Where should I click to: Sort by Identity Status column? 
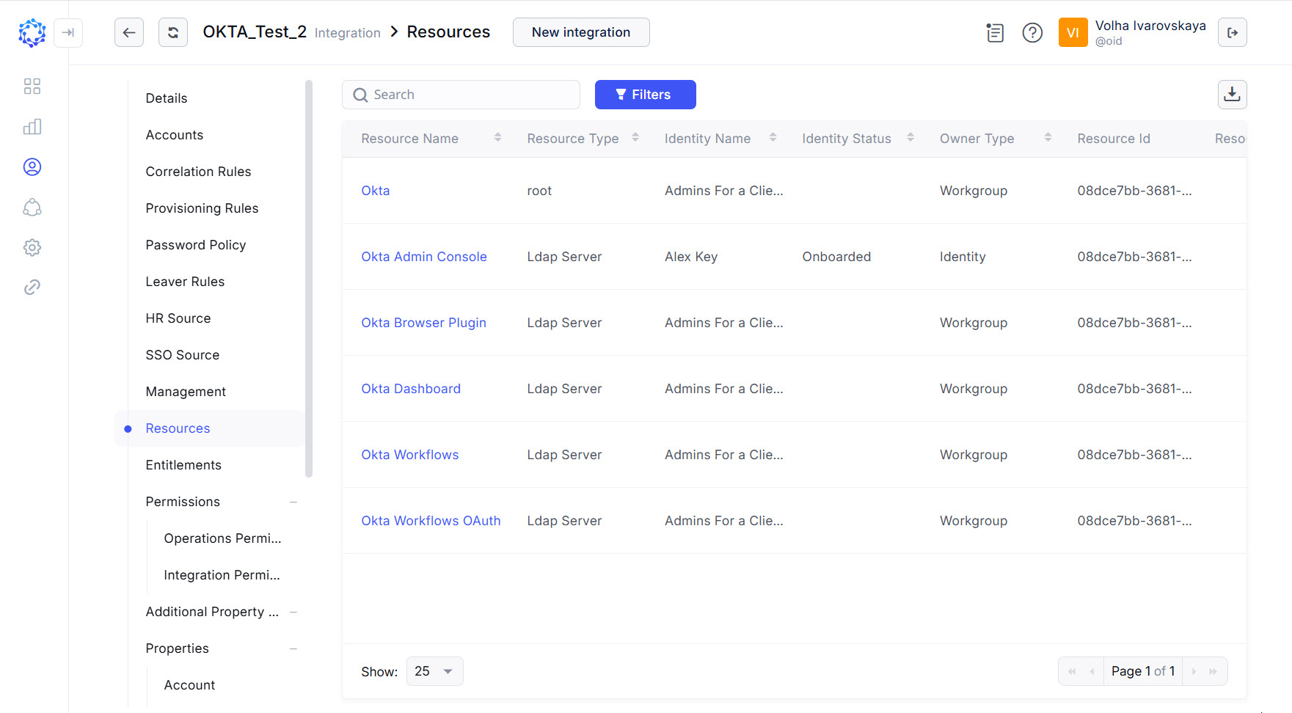click(x=910, y=138)
